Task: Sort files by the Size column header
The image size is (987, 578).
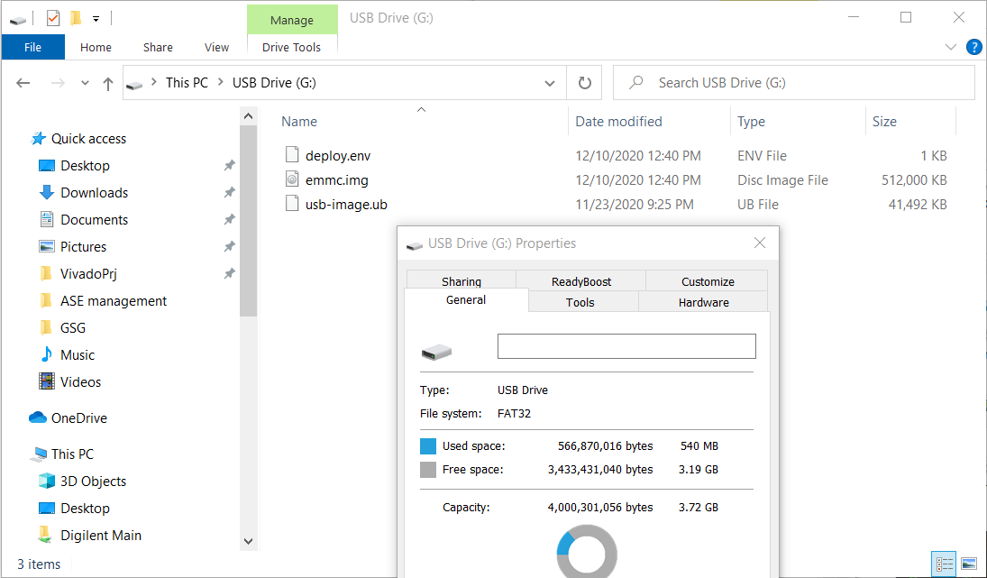Action: [883, 122]
